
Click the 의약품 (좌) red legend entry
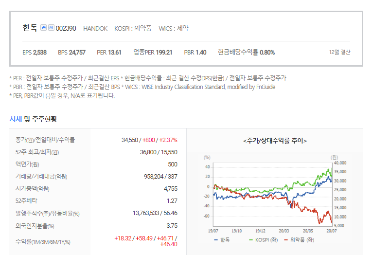click(299, 240)
